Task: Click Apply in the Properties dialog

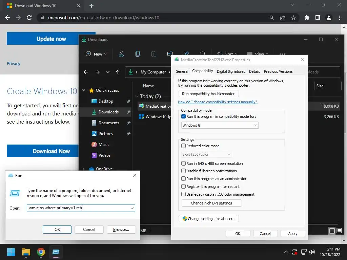Action: click(x=292, y=234)
